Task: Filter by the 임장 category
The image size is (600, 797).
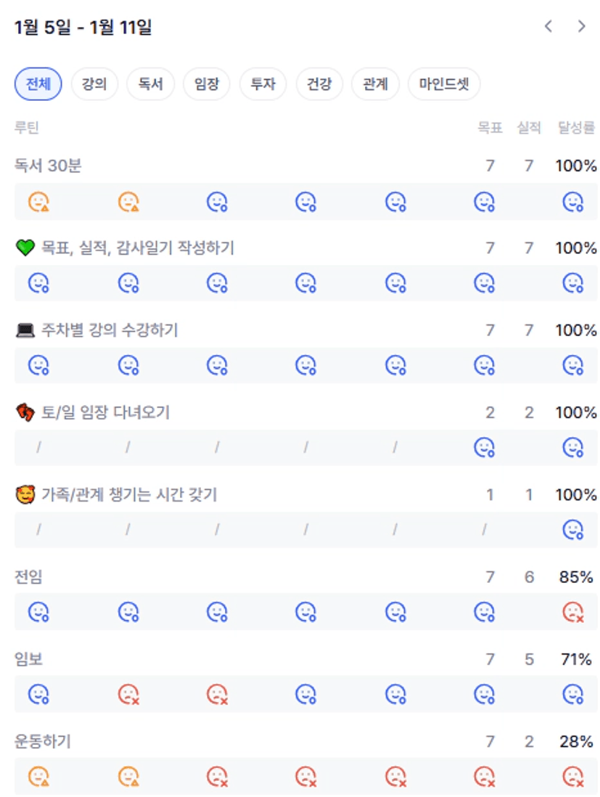Action: 207,84
